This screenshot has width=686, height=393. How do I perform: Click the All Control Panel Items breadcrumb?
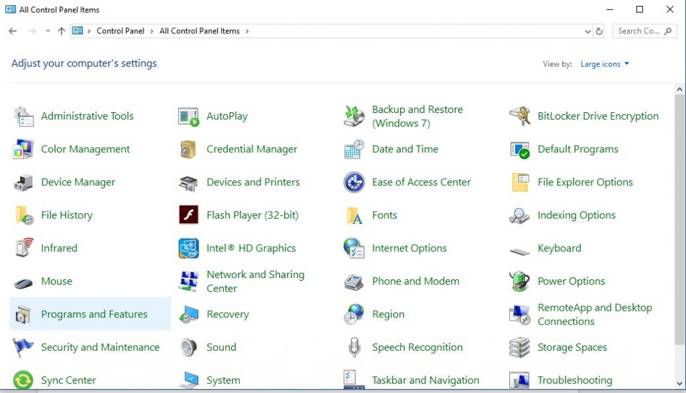pos(200,31)
